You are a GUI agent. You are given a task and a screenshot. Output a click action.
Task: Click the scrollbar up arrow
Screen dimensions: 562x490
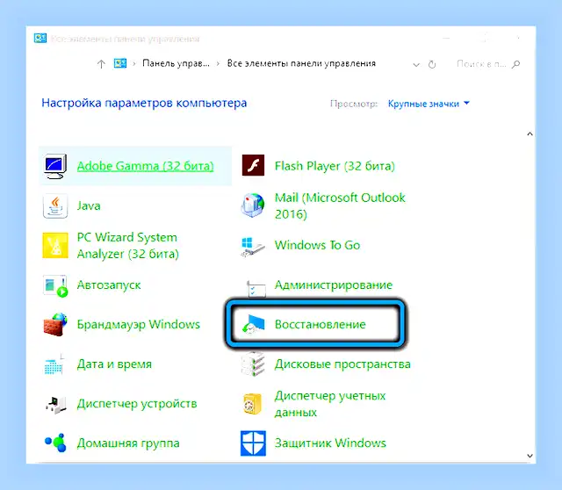point(530,134)
